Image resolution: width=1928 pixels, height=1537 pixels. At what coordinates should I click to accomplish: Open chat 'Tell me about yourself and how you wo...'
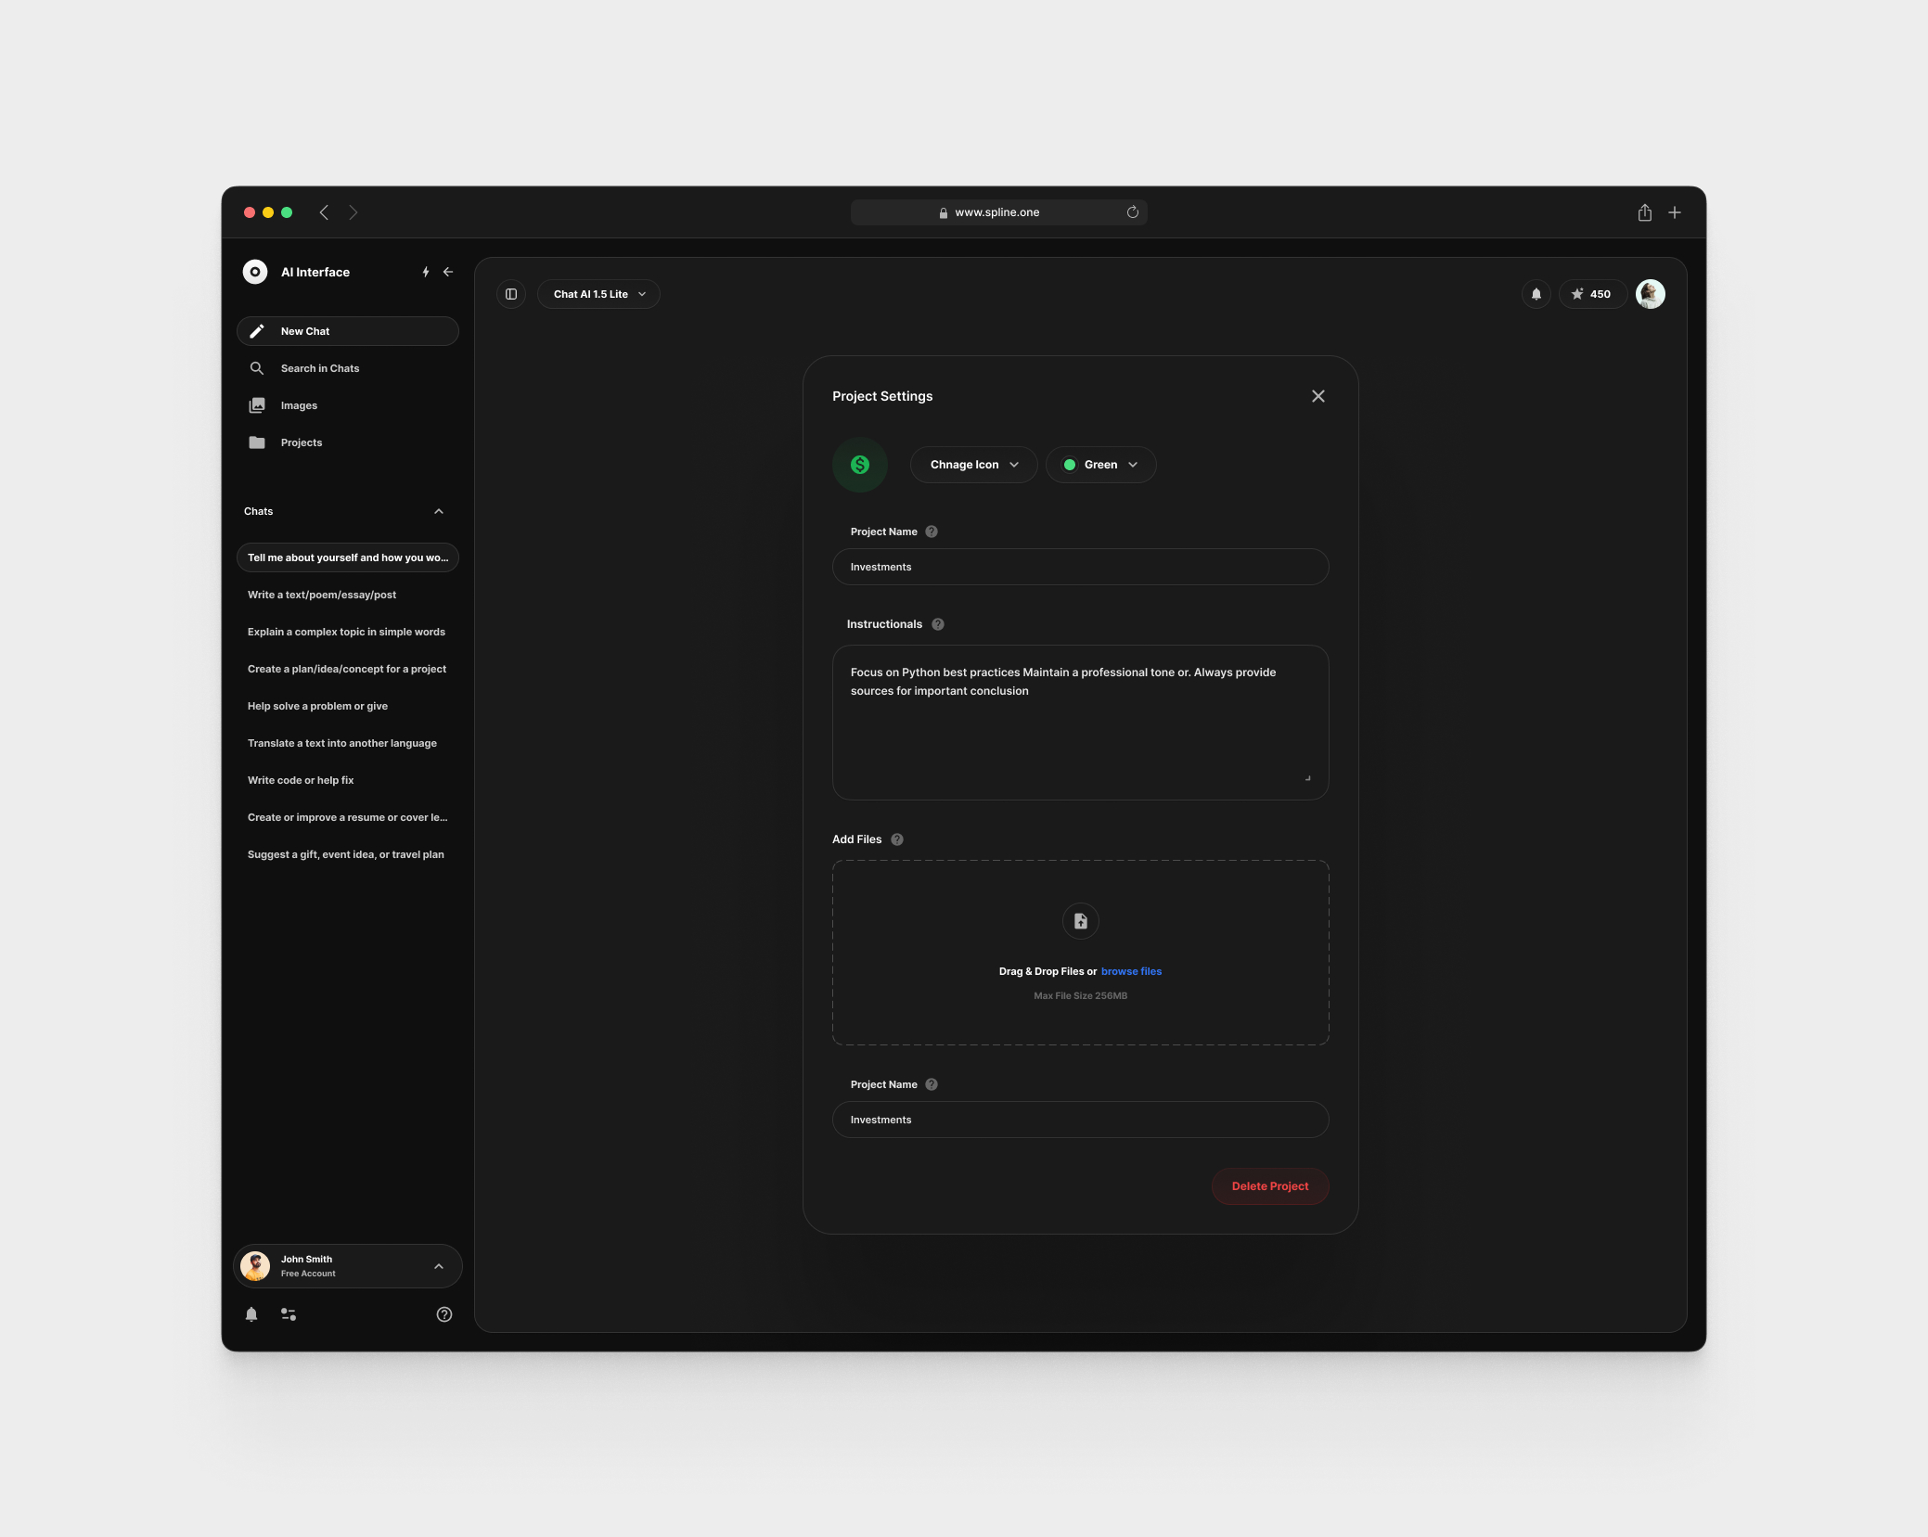pos(348,557)
